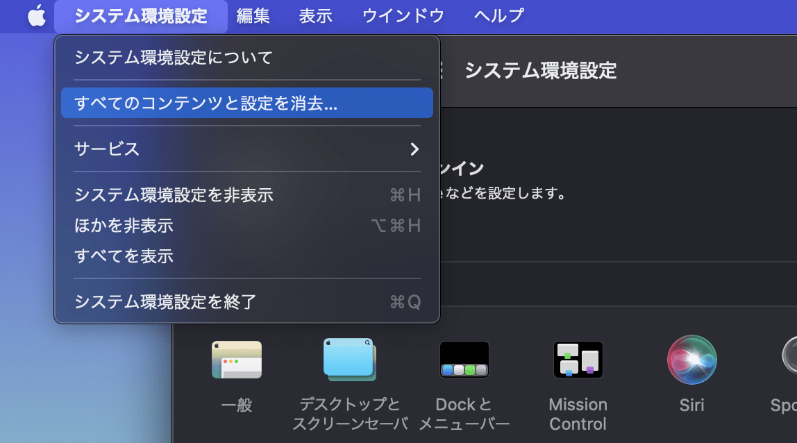The width and height of the screenshot is (797, 443).
Task: Choose すべてを表示 menu item
Action: tap(247, 256)
